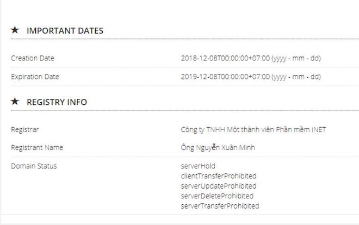Click the registrar company name ending in iNET

253,129
